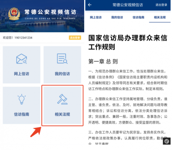The width and height of the screenshot is (173, 150).
Task: Switch to the 网上信访 tab
Action: point(96,17)
